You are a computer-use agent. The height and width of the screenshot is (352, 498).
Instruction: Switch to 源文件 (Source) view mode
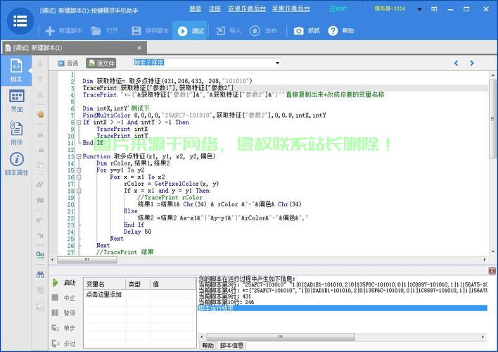point(101,63)
